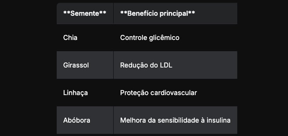Select the Controle glicêmico cell
288x136 pixels.
(176, 38)
